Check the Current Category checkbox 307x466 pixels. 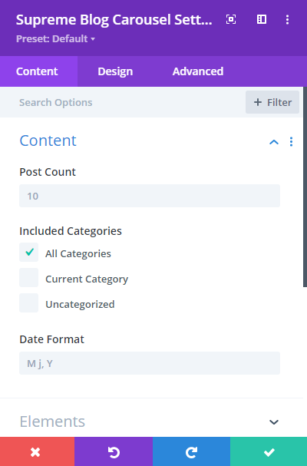[x=29, y=278]
